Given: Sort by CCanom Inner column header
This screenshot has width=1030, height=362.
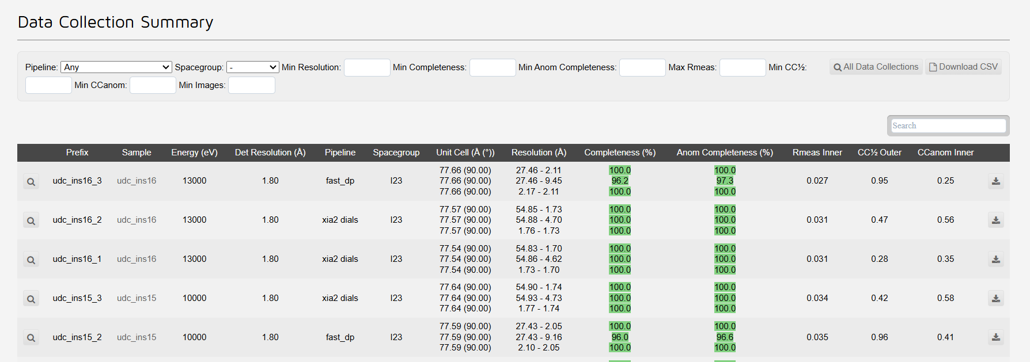Looking at the screenshot, I should 945,153.
